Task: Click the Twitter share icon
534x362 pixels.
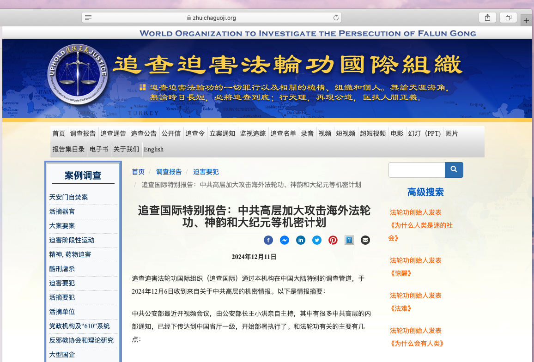Action: coord(317,240)
